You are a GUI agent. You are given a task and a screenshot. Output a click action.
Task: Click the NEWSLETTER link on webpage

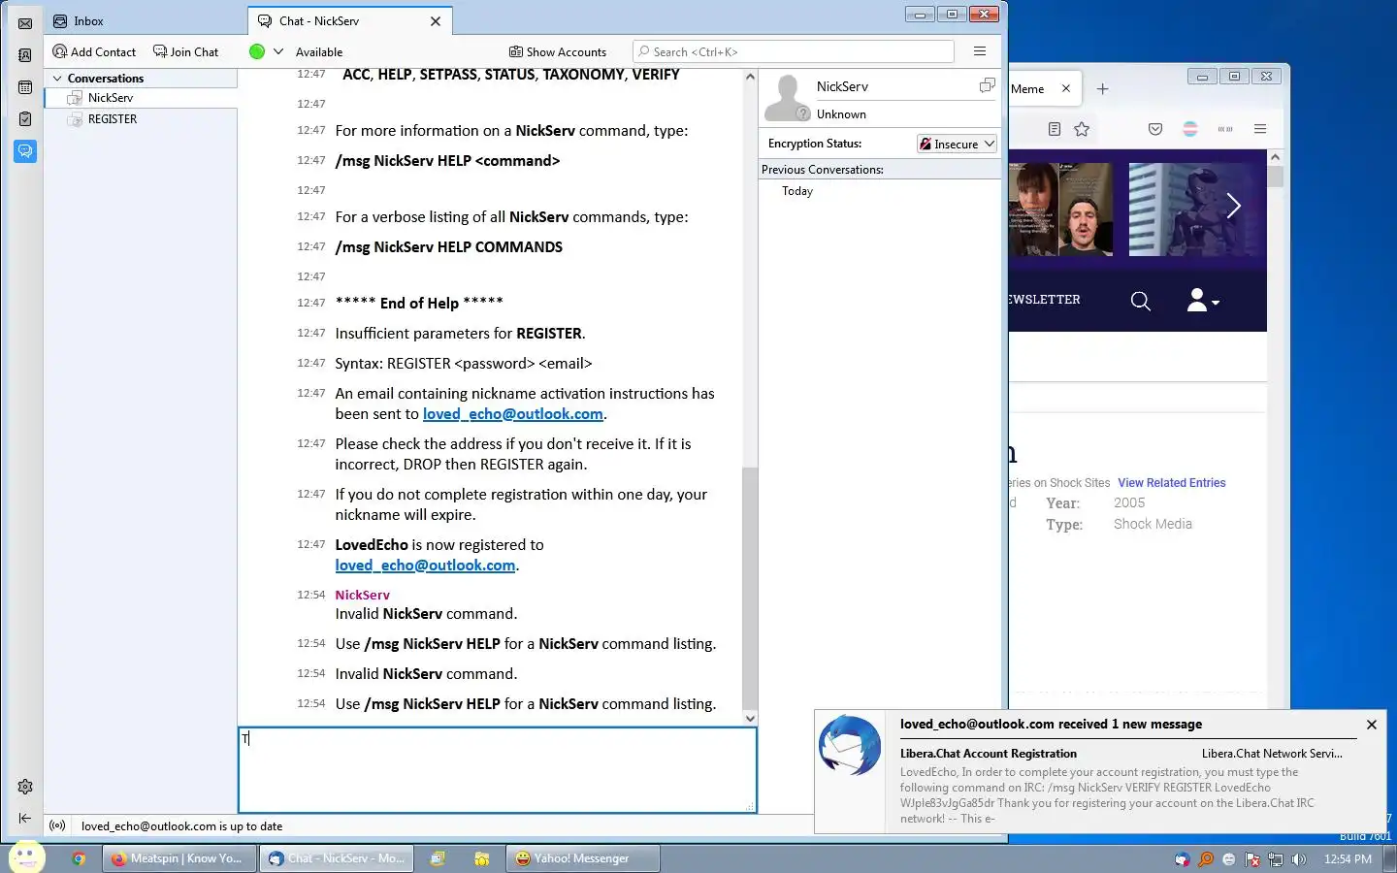pos(1044,300)
